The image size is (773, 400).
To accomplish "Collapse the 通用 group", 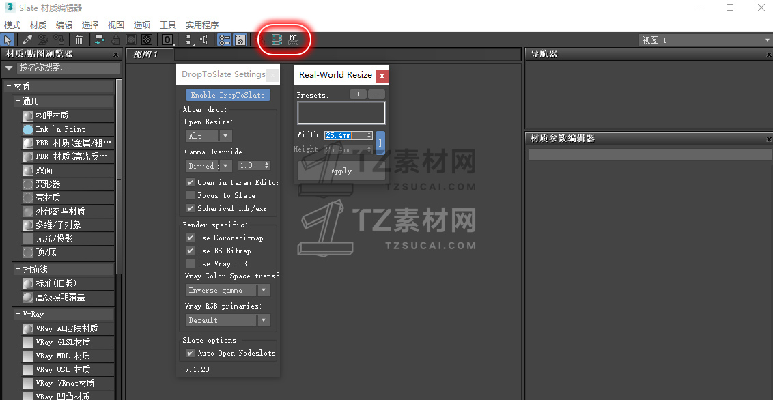I will pyautogui.click(x=18, y=102).
